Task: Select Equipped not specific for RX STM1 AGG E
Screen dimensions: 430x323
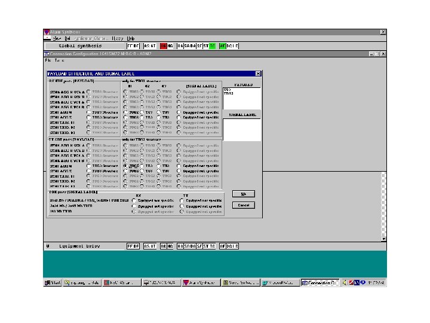Action: (x=179, y=117)
